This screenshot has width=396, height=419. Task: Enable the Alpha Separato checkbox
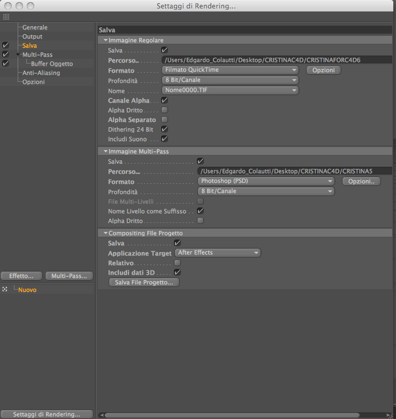pos(165,120)
